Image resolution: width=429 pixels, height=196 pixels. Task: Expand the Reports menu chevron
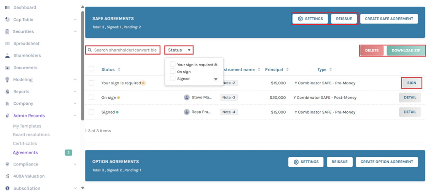tap(75, 92)
